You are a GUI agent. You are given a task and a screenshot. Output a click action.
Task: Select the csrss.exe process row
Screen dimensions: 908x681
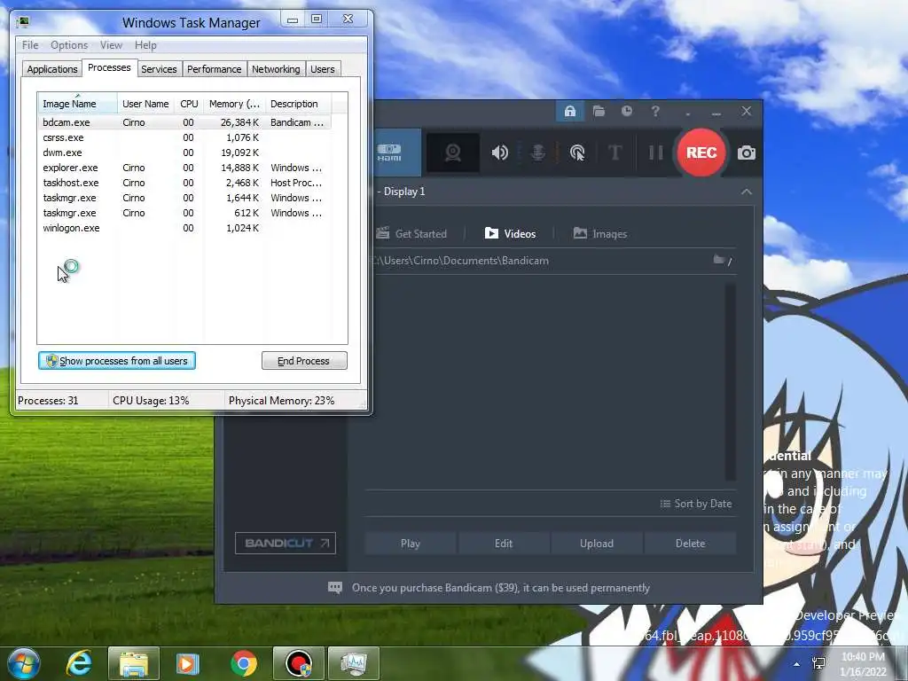pos(184,137)
